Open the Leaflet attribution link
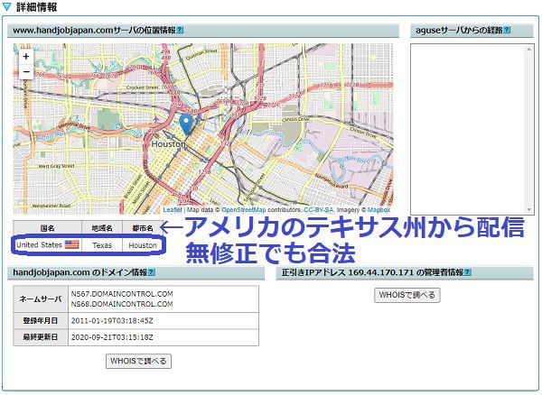The image size is (542, 395). (173, 210)
